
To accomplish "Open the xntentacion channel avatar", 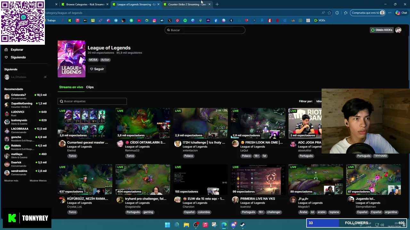I will coord(177,144).
